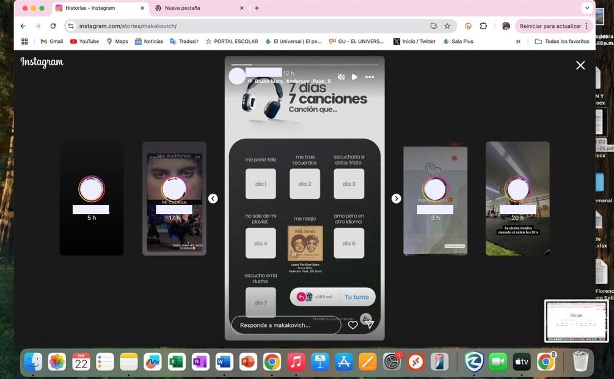Open the story three-dot options menu
Image resolution: width=614 pixels, height=379 pixels.
(370, 77)
